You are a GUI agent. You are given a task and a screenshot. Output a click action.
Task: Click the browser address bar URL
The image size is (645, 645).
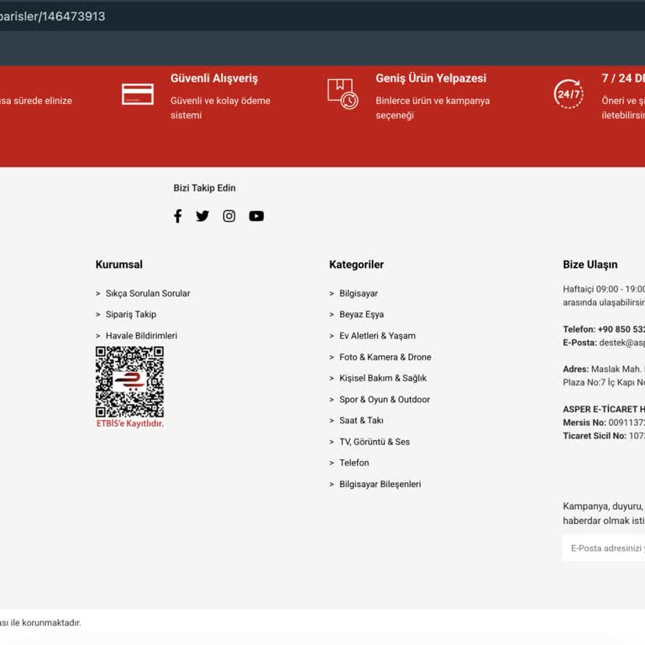tap(53, 17)
